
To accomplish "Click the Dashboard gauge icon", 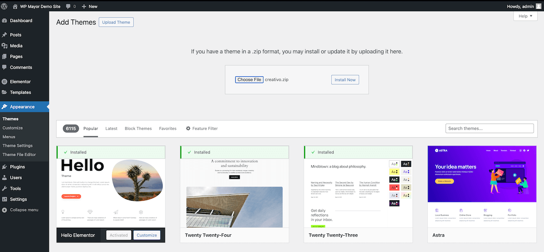I will point(5,21).
